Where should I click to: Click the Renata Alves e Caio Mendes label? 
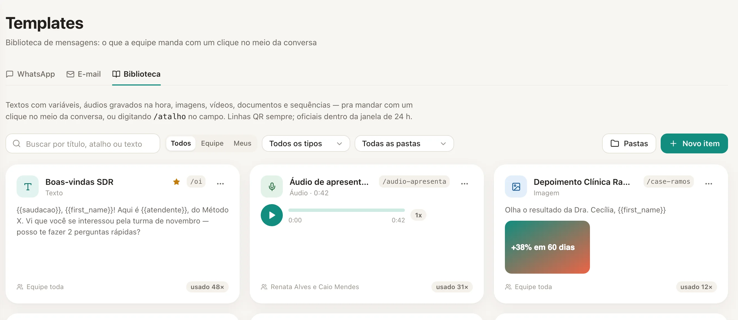tap(315, 287)
